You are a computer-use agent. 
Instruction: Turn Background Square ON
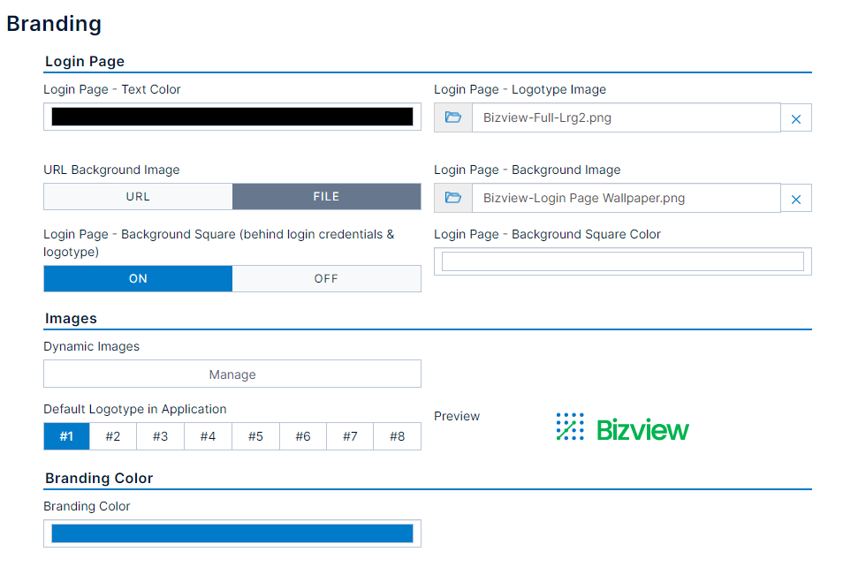[x=138, y=279]
